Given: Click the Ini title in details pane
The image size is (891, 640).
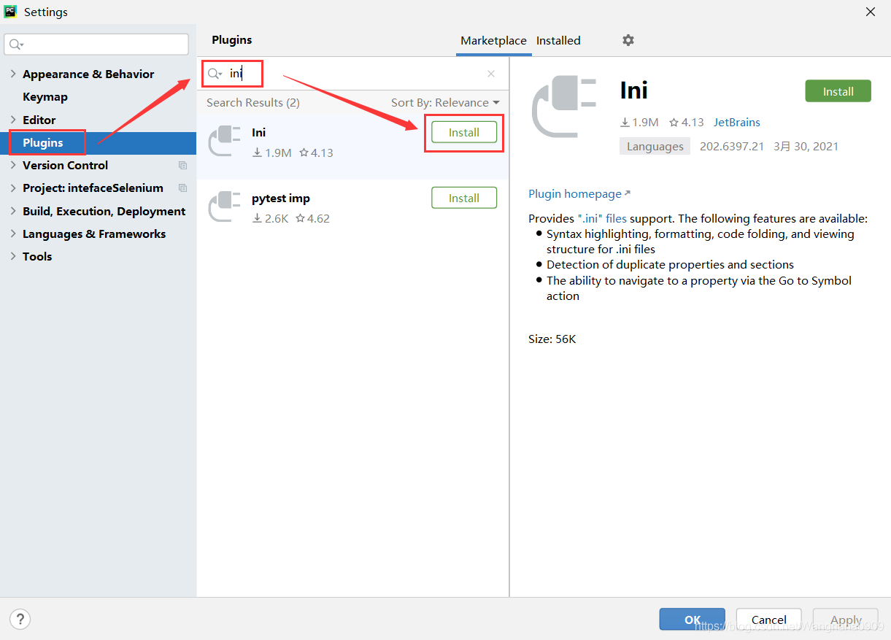Looking at the screenshot, I should 633,90.
